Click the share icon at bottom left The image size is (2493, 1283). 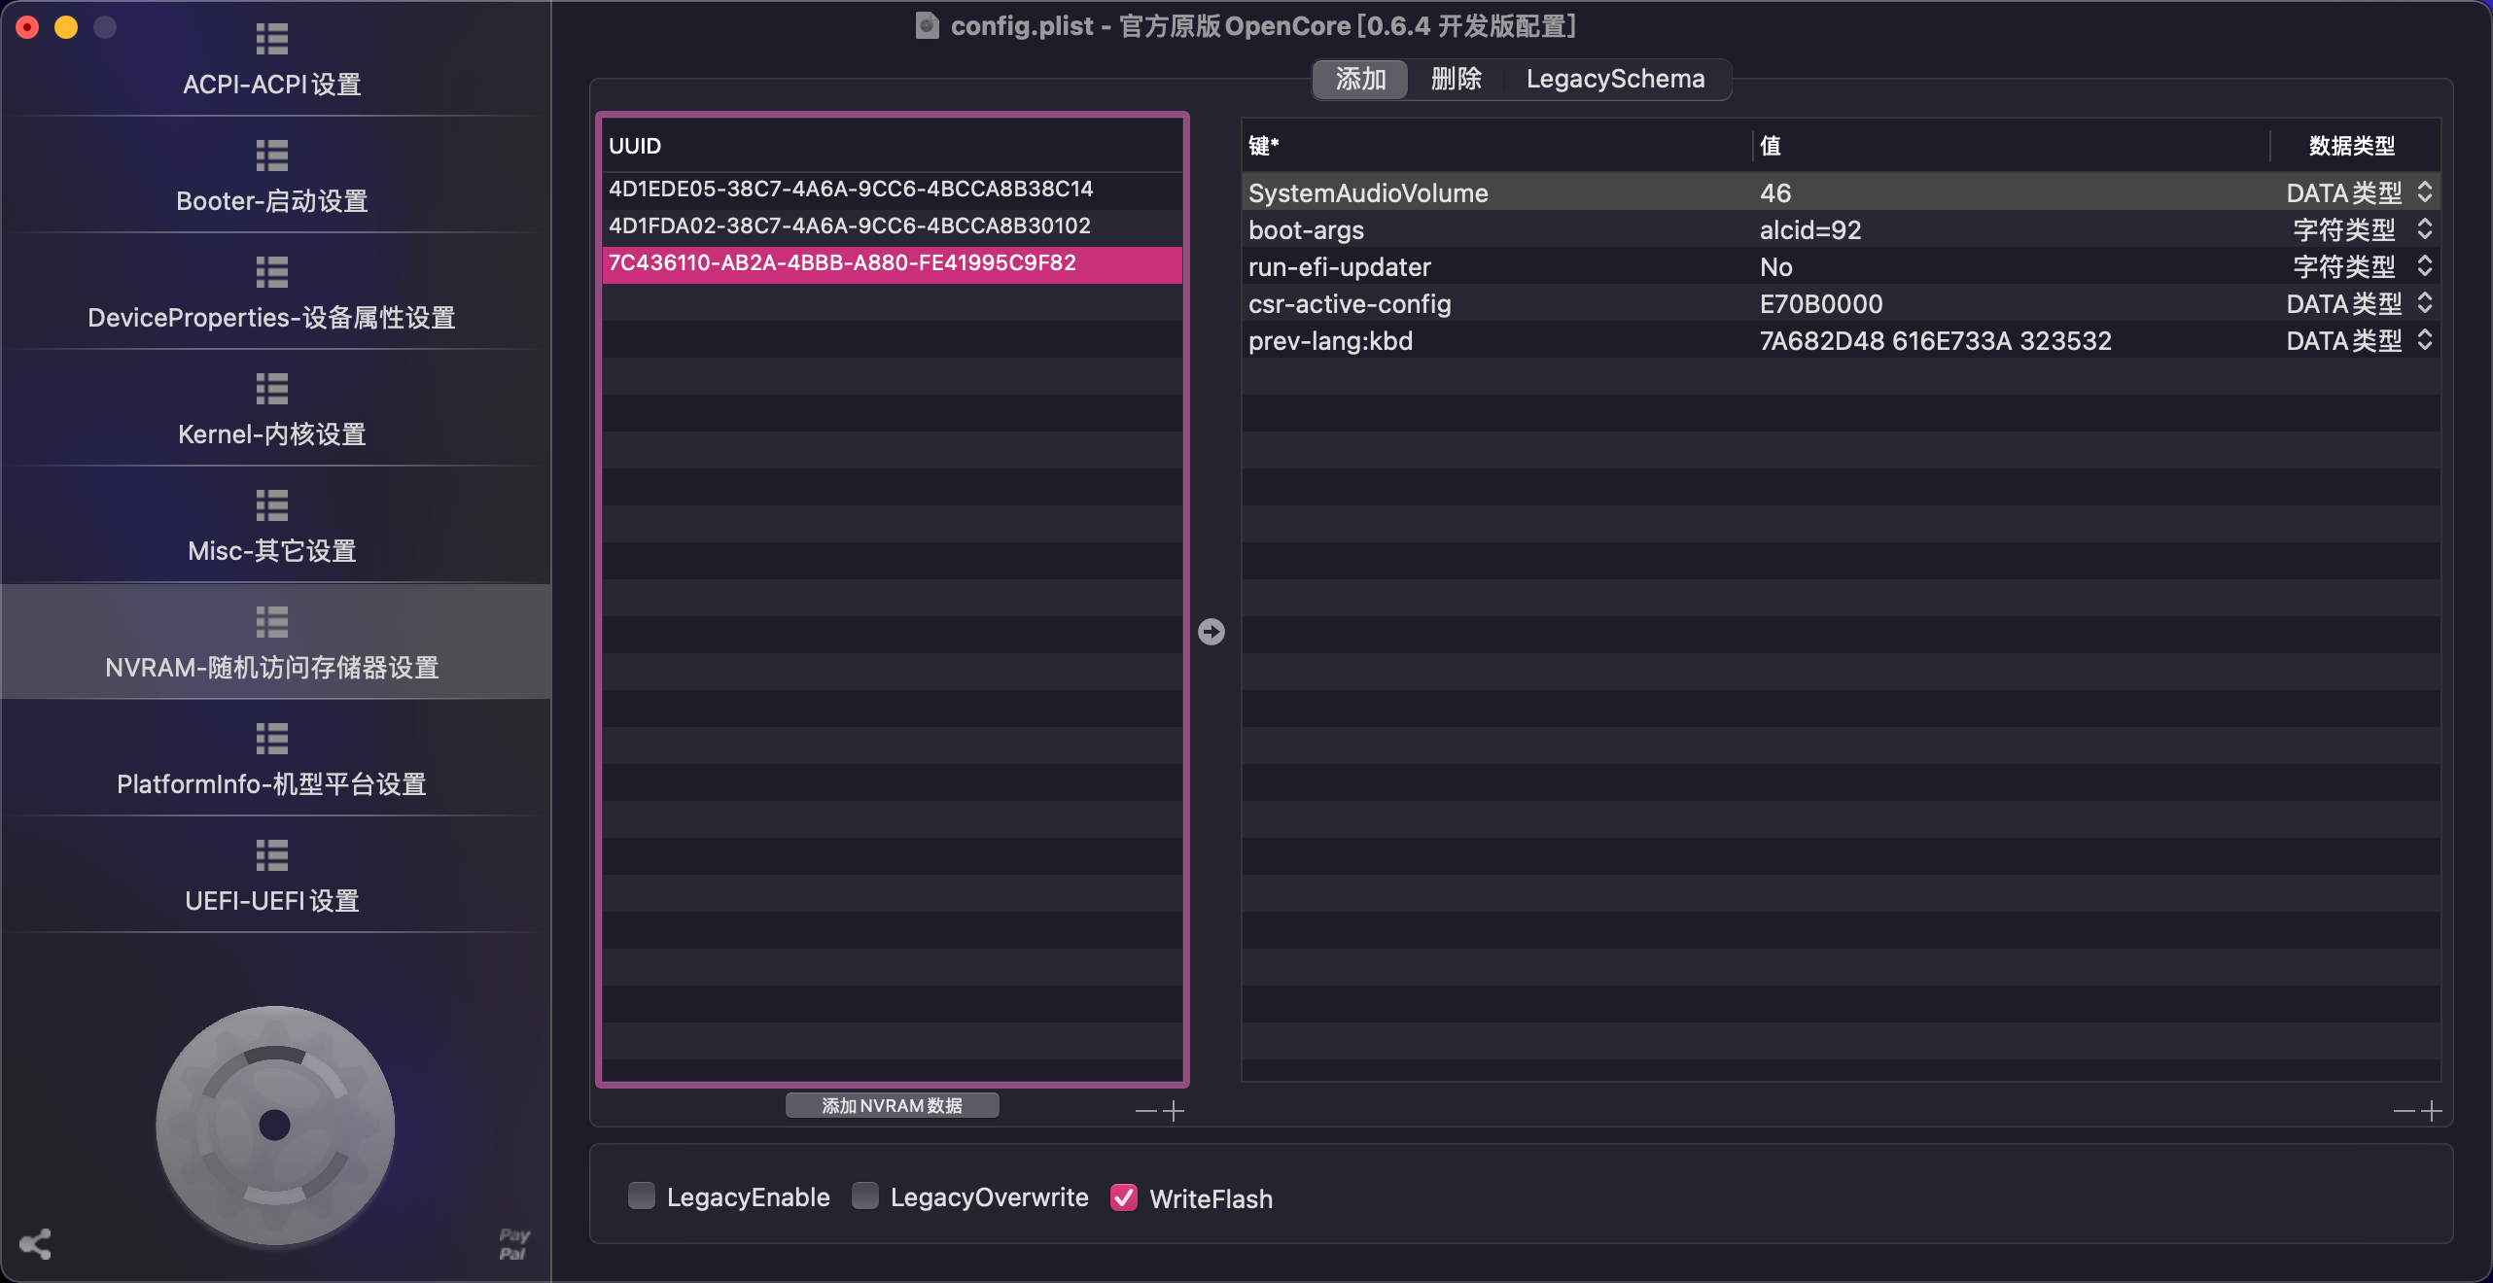tap(35, 1244)
